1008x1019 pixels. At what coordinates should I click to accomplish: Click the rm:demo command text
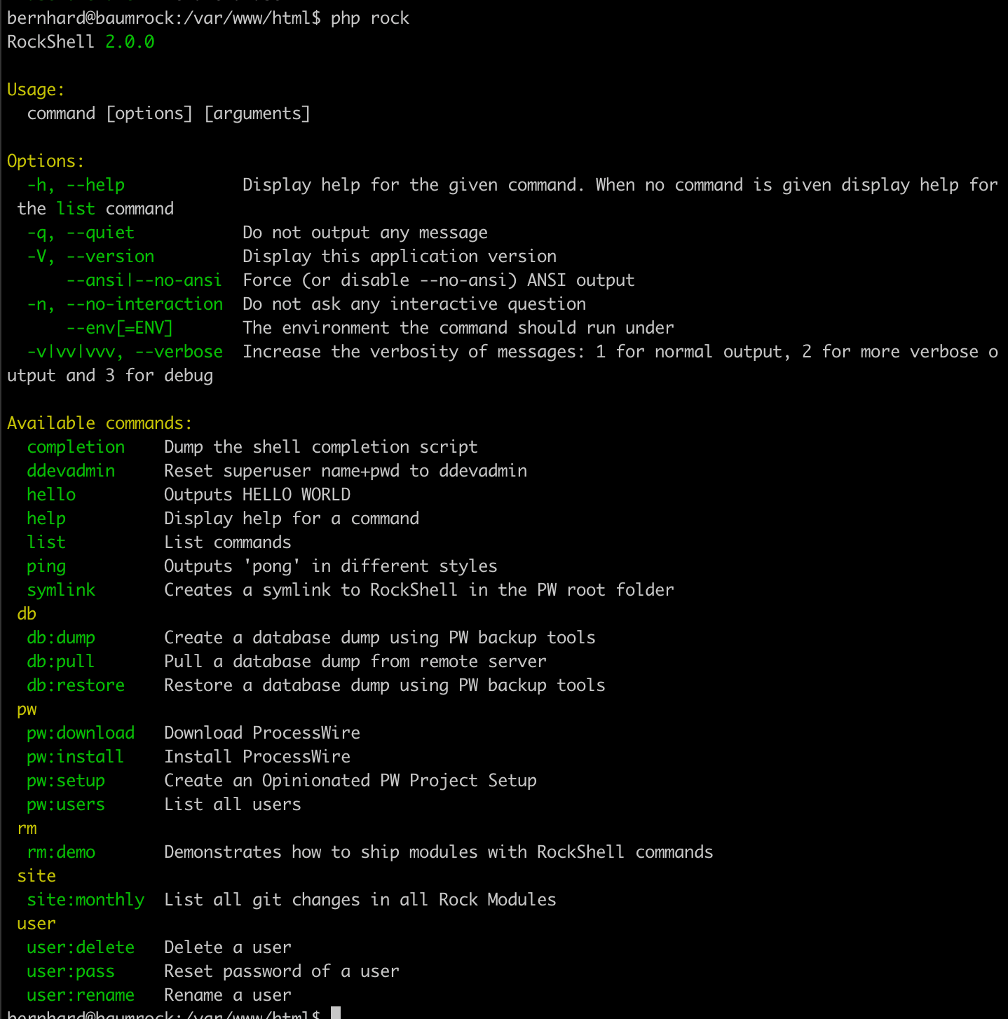point(60,852)
